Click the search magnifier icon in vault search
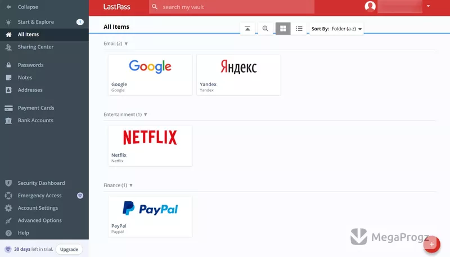 point(155,7)
